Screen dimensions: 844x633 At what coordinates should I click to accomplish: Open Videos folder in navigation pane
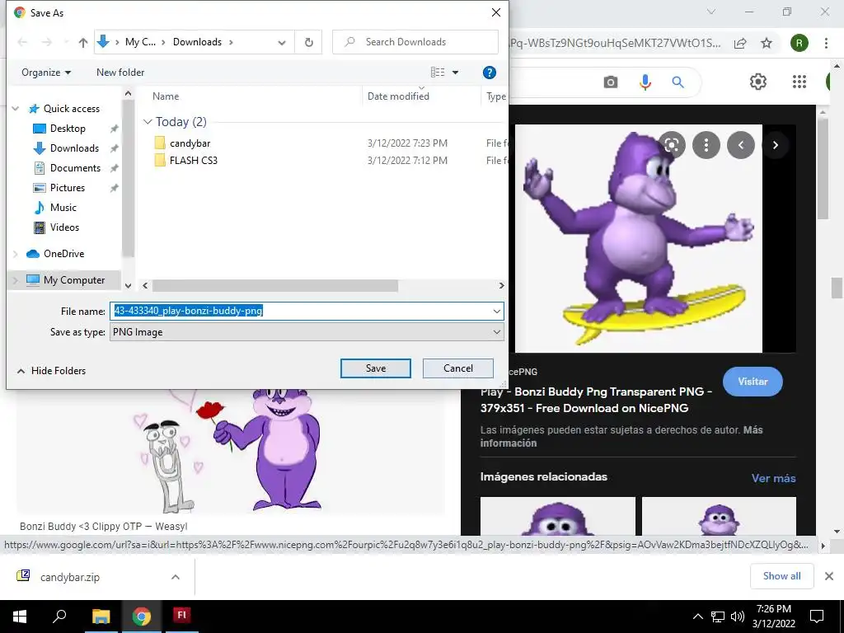64,227
